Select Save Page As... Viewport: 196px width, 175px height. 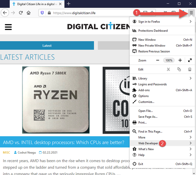pyautogui.click(x=162, y=117)
